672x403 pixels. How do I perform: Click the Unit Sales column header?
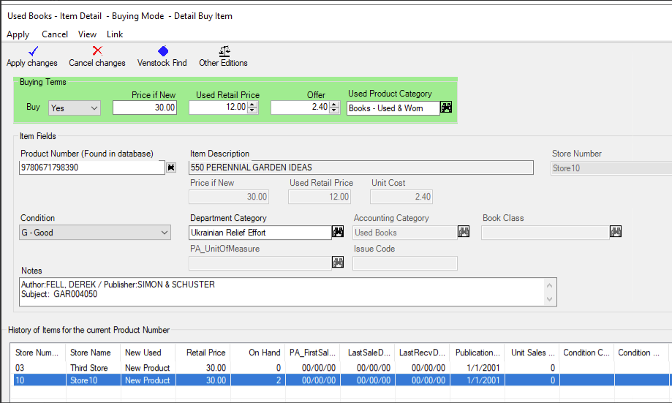532,353
